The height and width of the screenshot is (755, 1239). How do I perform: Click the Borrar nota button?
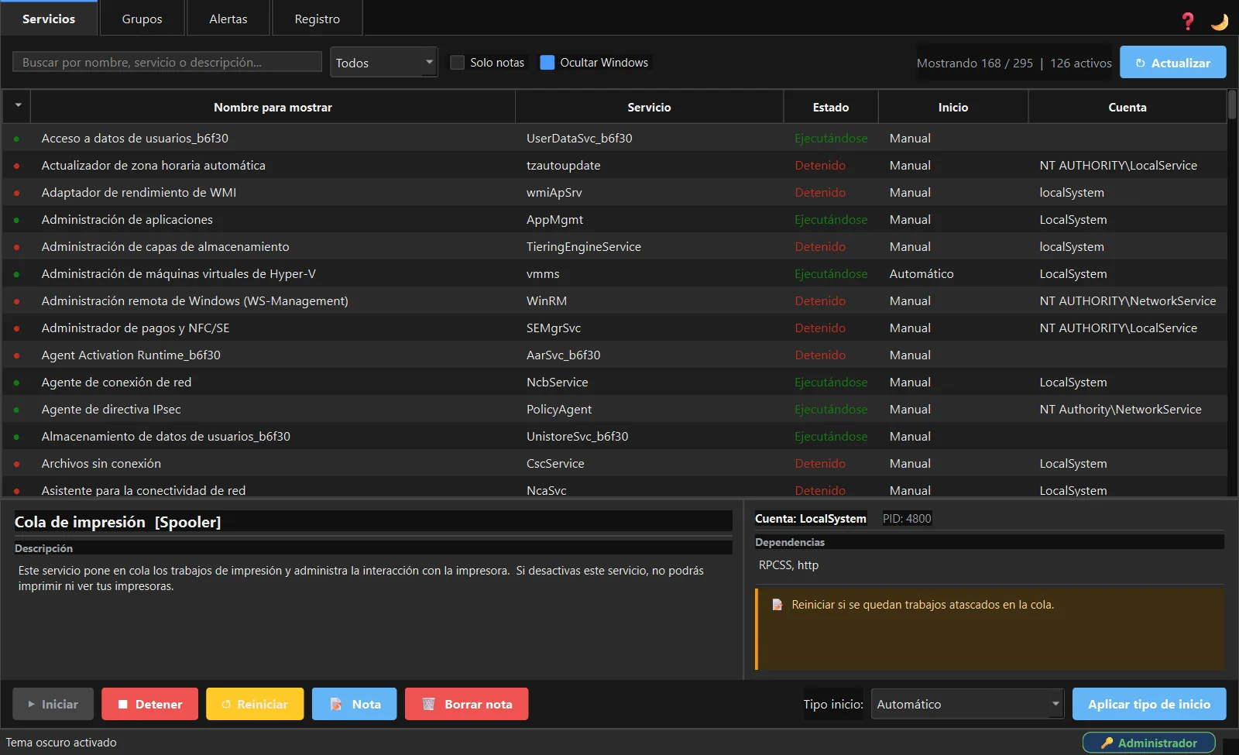tap(466, 704)
